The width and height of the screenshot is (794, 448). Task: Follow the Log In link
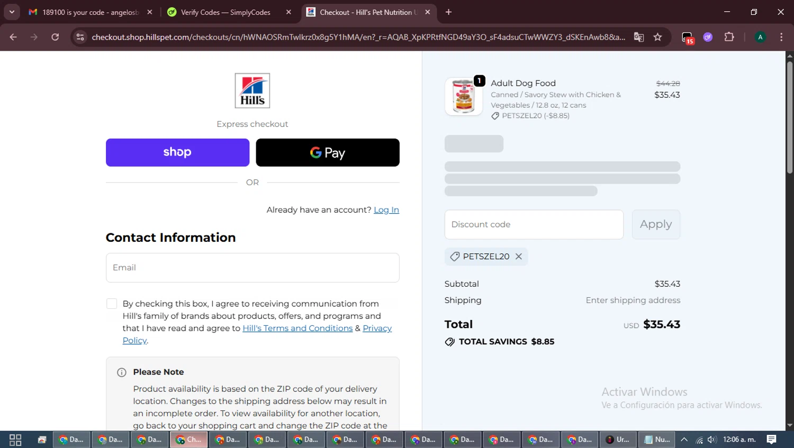[386, 210]
